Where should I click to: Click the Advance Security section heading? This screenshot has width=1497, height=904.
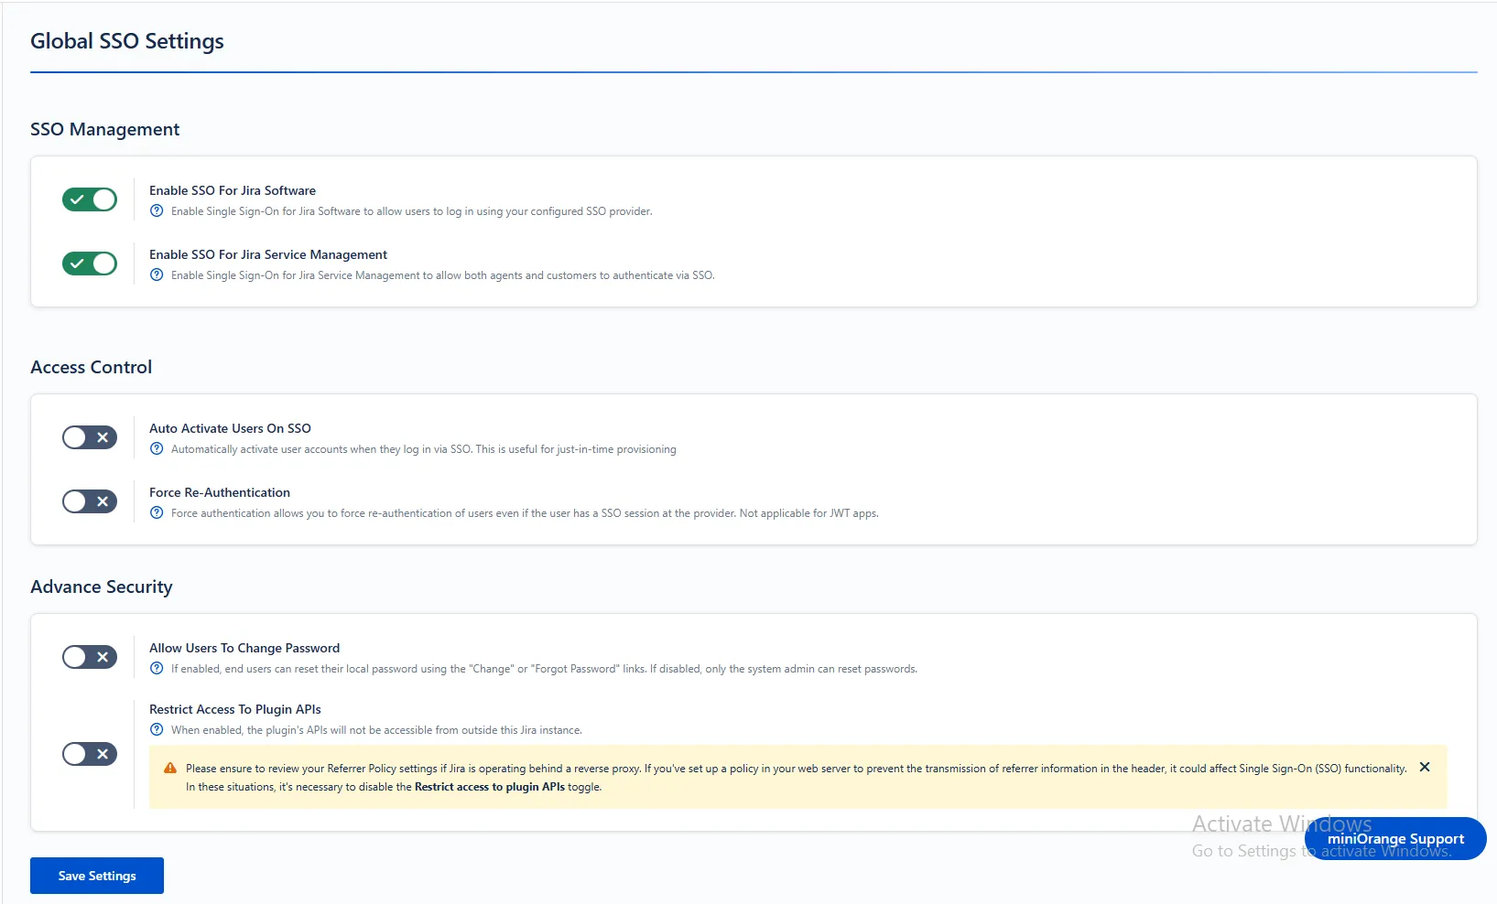[x=102, y=587]
